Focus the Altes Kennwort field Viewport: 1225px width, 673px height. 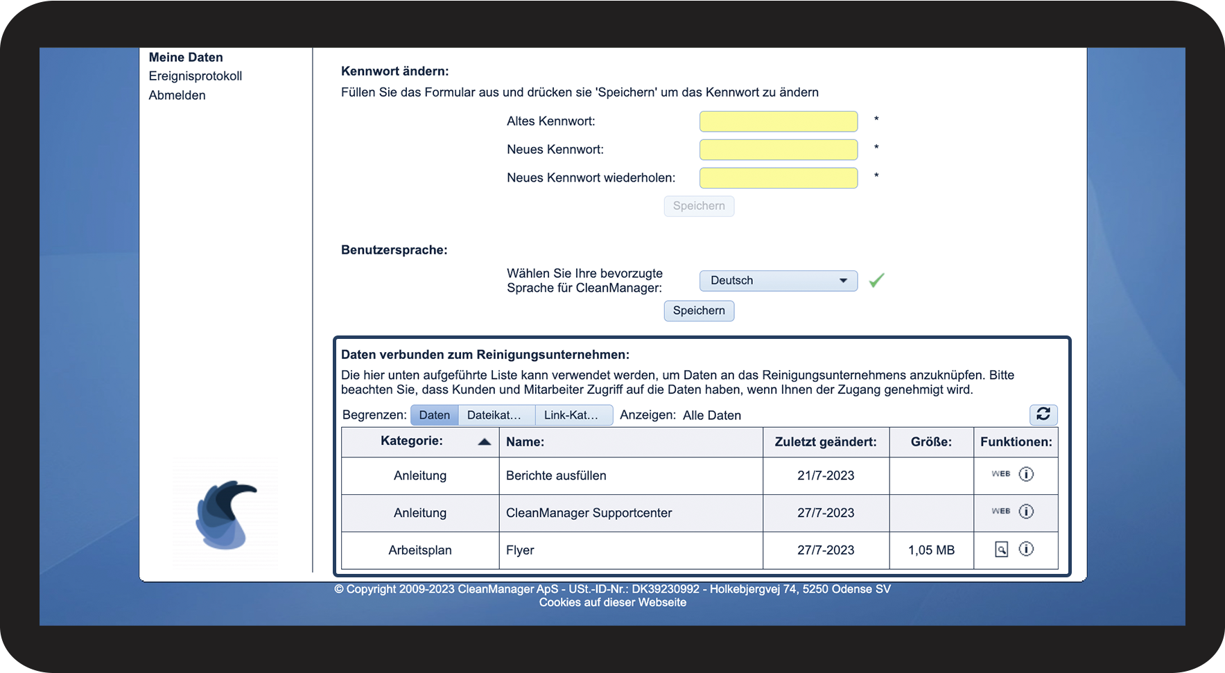click(x=778, y=121)
